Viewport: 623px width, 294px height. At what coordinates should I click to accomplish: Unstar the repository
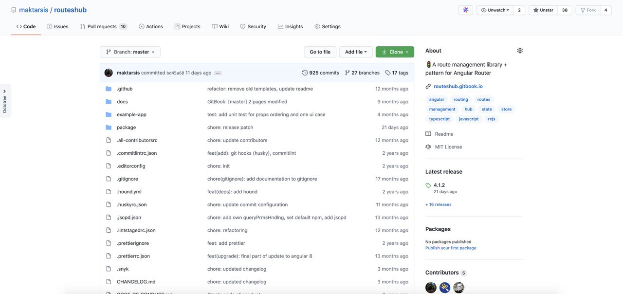543,10
